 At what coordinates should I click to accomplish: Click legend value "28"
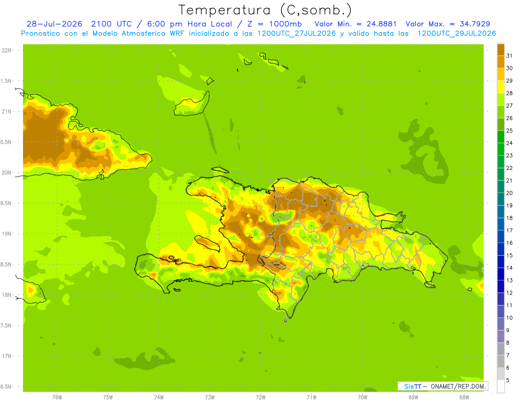(x=510, y=93)
